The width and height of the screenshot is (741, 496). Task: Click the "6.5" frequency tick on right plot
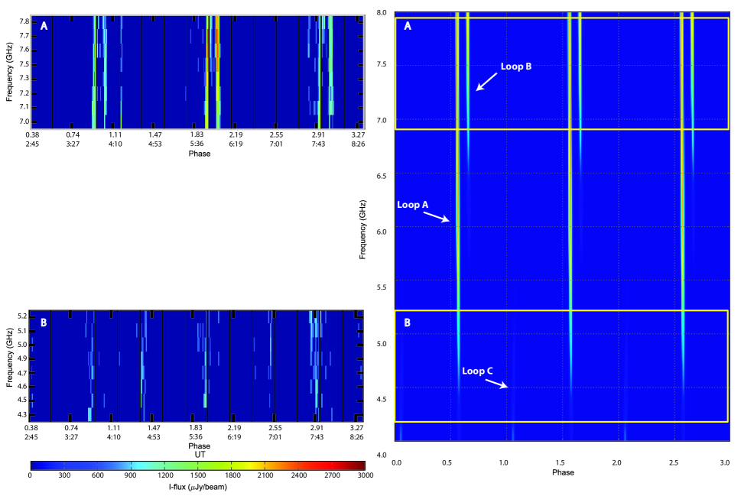[382, 176]
